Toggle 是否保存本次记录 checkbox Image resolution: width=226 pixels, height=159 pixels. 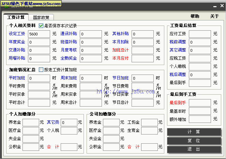pos(41,26)
